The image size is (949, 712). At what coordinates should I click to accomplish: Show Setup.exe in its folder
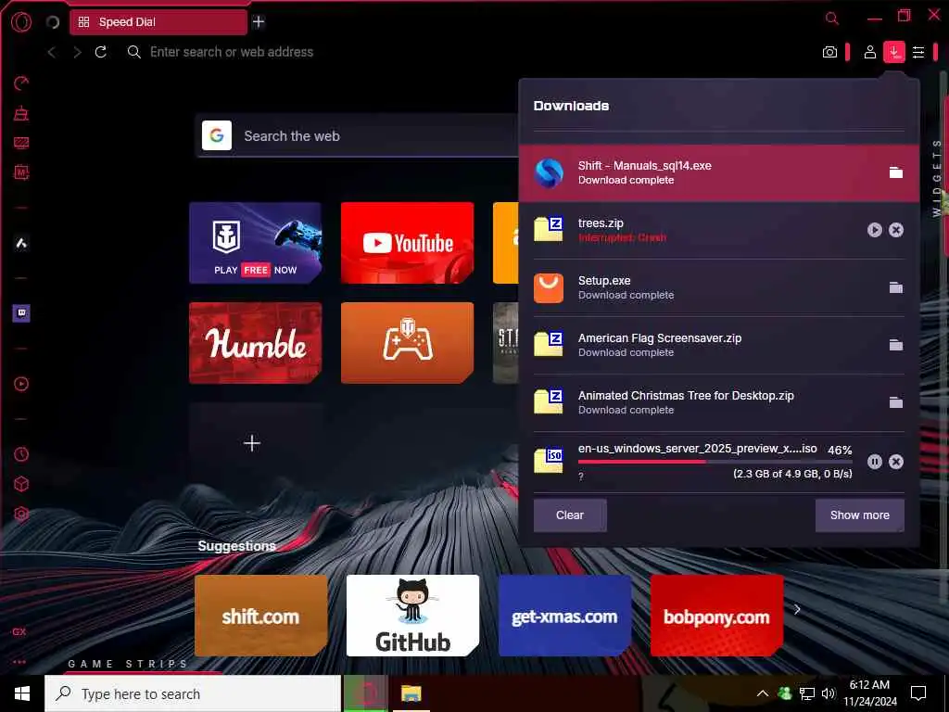pos(896,287)
